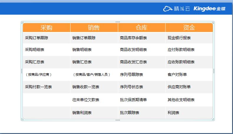Select the 资金 column header
Viewport: 233px width, 134px height.
(189, 28)
